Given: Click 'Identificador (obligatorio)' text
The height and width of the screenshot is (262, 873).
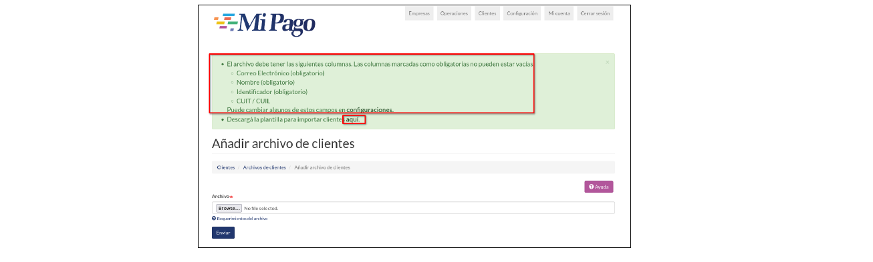Looking at the screenshot, I should pos(272,91).
